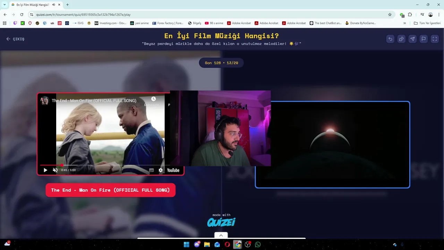444x250 pixels.
Task: Open Discord from the taskbar
Action: (x=197, y=244)
